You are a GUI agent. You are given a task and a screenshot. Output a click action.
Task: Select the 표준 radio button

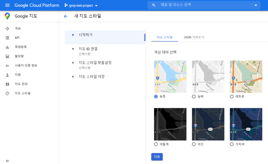[156, 96]
